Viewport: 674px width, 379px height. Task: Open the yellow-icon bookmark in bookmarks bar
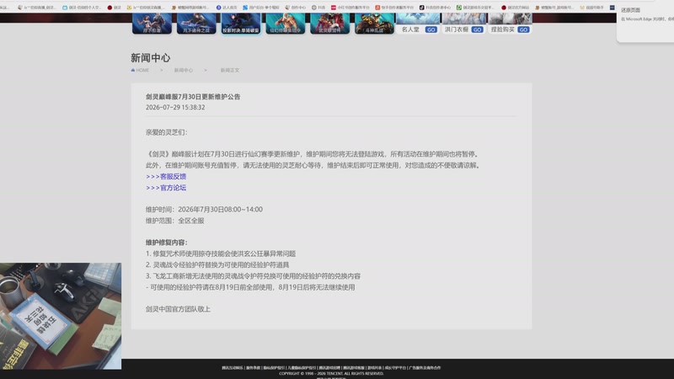146,8
